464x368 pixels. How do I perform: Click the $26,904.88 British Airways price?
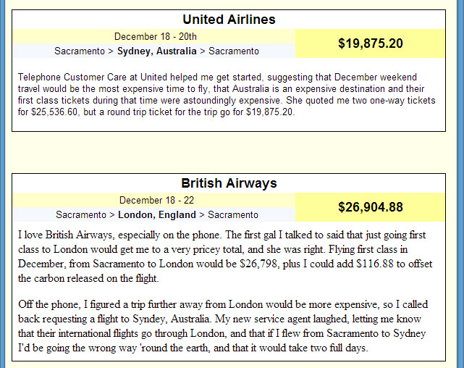[370, 207]
